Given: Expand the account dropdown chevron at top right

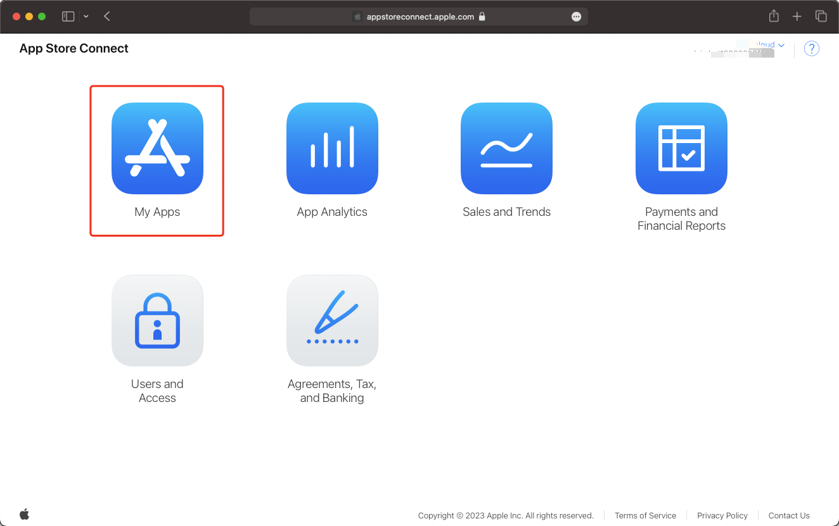Looking at the screenshot, I should (781, 46).
